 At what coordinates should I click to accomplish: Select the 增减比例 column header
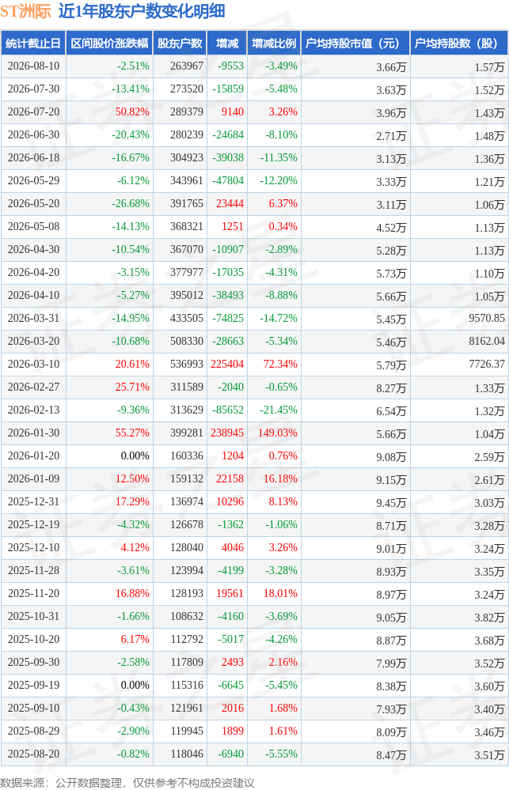(274, 43)
